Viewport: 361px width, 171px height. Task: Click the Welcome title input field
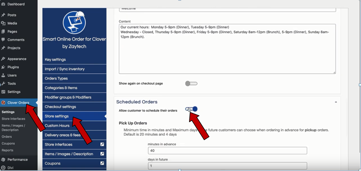[227, 9]
